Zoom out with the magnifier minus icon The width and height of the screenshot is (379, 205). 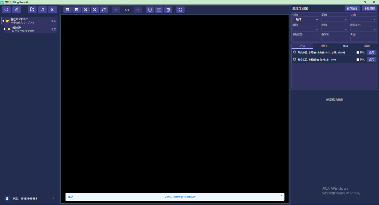(x=95, y=10)
